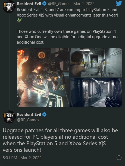Open the hallway zombie shooting screenshot
125x166 pixels.
tap(96, 63)
